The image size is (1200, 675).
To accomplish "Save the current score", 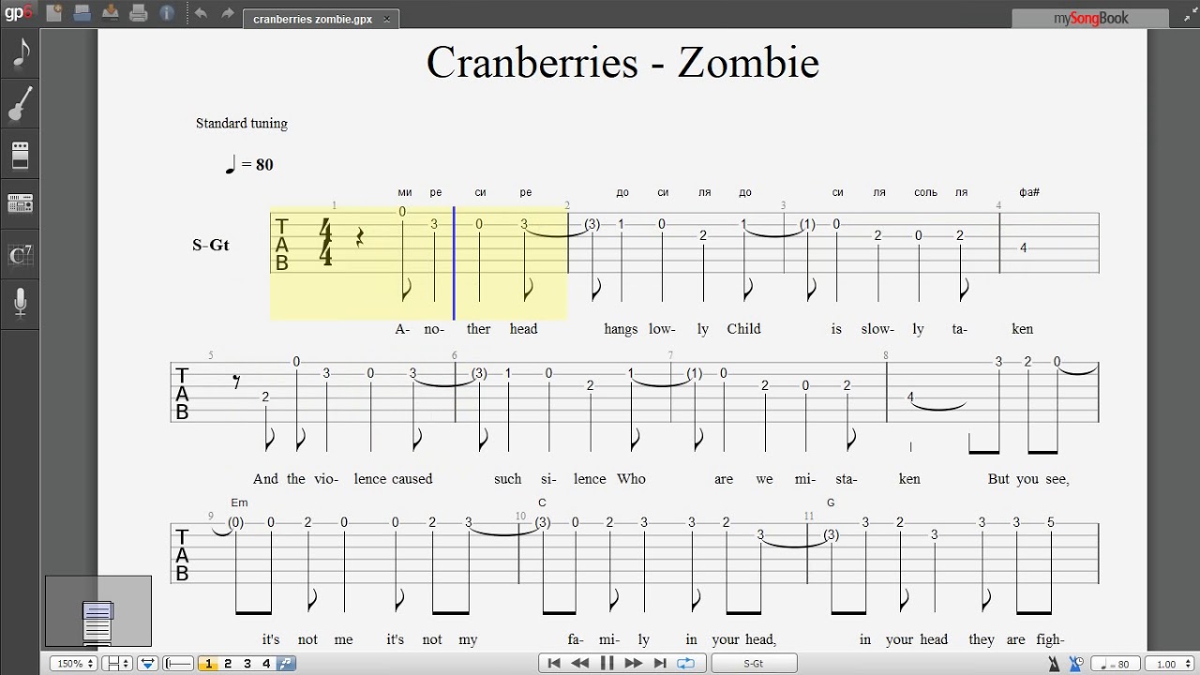I will pyautogui.click(x=111, y=12).
